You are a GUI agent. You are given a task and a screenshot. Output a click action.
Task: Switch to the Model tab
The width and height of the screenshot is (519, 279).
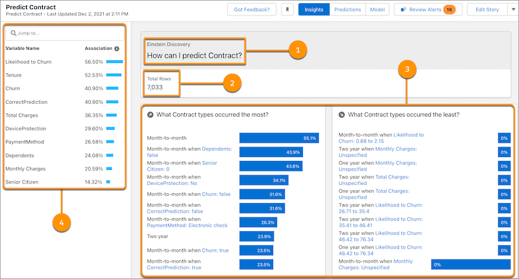(x=378, y=10)
